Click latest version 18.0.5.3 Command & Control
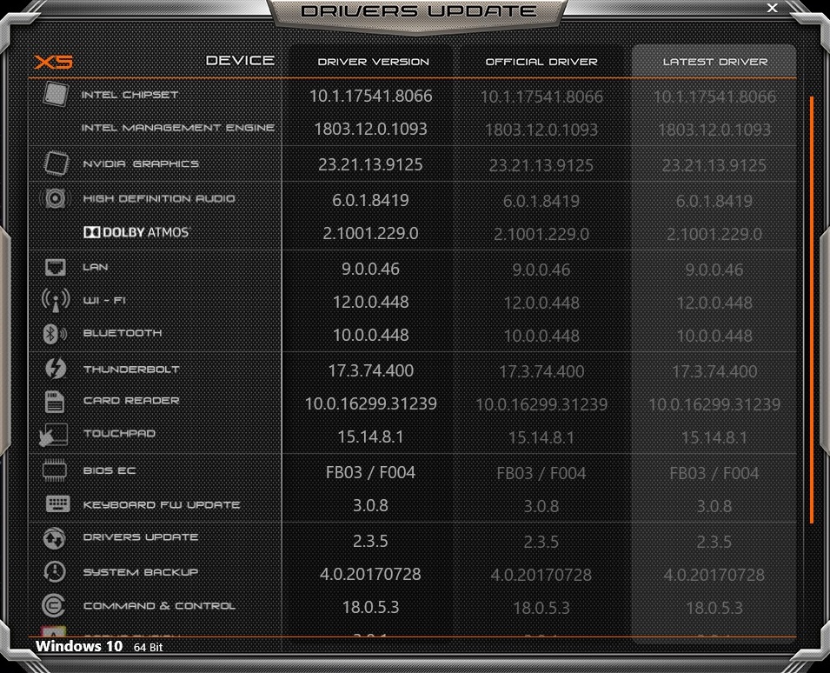Image resolution: width=830 pixels, height=673 pixels. click(x=714, y=608)
